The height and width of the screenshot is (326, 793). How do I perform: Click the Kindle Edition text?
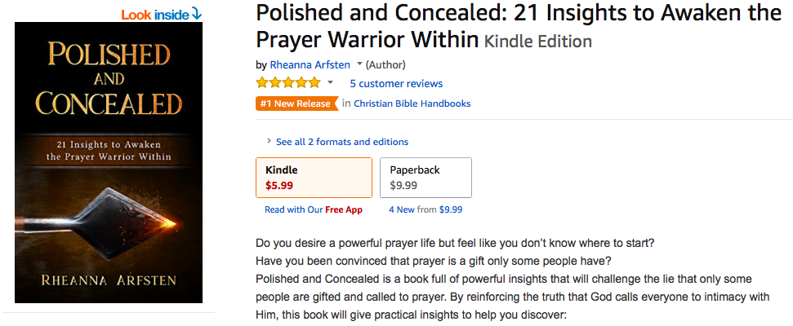[x=538, y=41]
